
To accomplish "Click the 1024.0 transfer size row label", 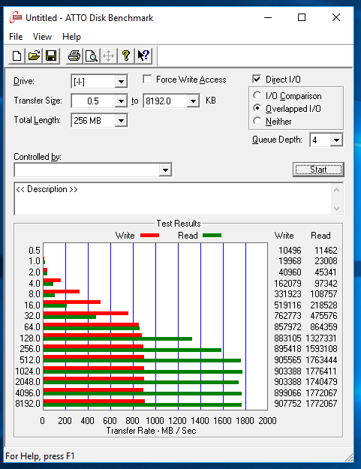I will click(28, 371).
